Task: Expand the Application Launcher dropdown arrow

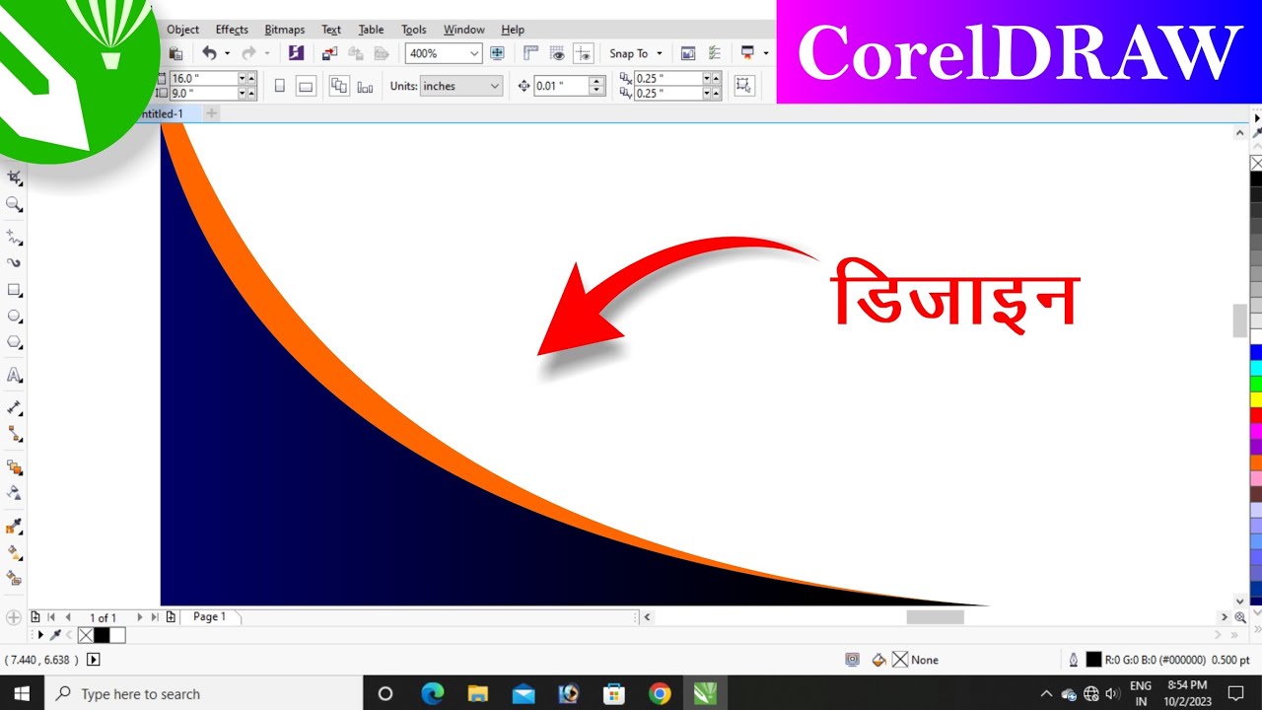Action: pos(766,53)
